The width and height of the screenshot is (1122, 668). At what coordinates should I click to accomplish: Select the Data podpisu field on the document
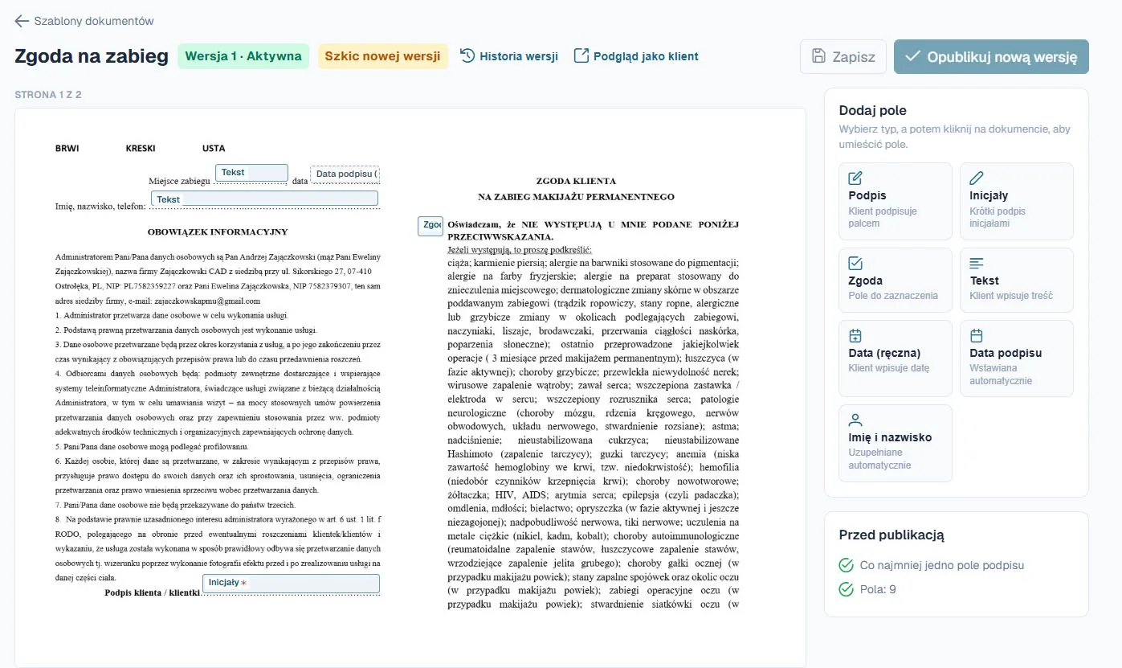click(345, 174)
